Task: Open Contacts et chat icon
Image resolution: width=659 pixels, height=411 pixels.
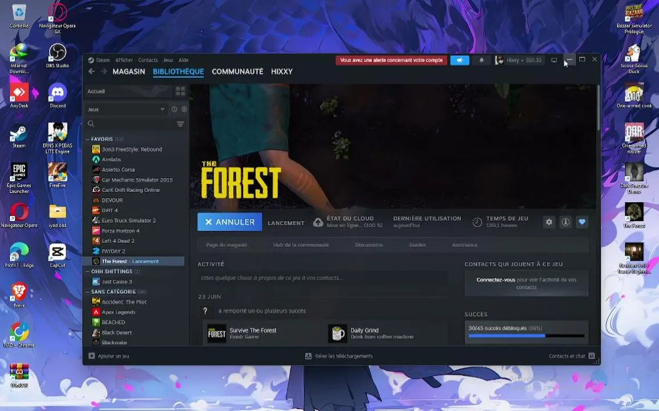Action: coord(592,356)
